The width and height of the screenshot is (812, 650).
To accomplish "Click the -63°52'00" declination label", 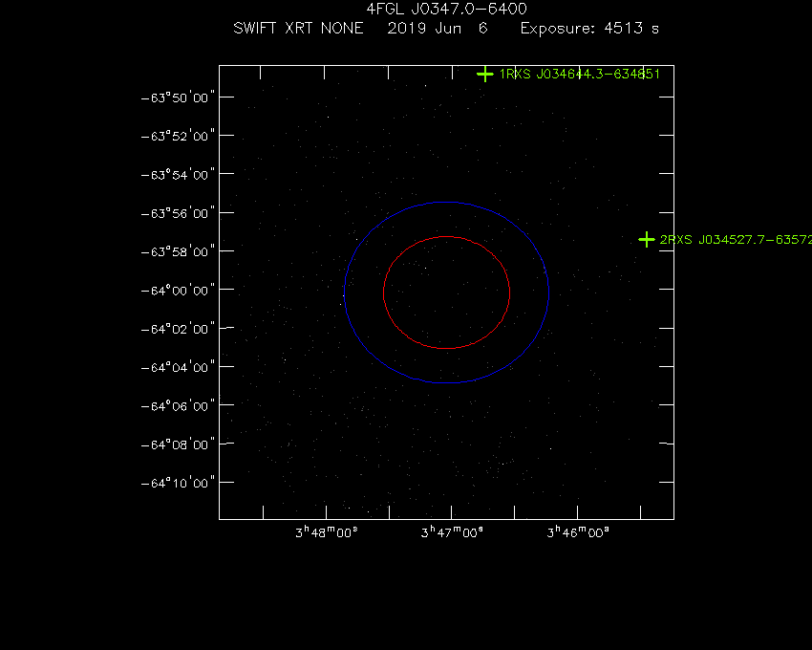I will [x=178, y=136].
